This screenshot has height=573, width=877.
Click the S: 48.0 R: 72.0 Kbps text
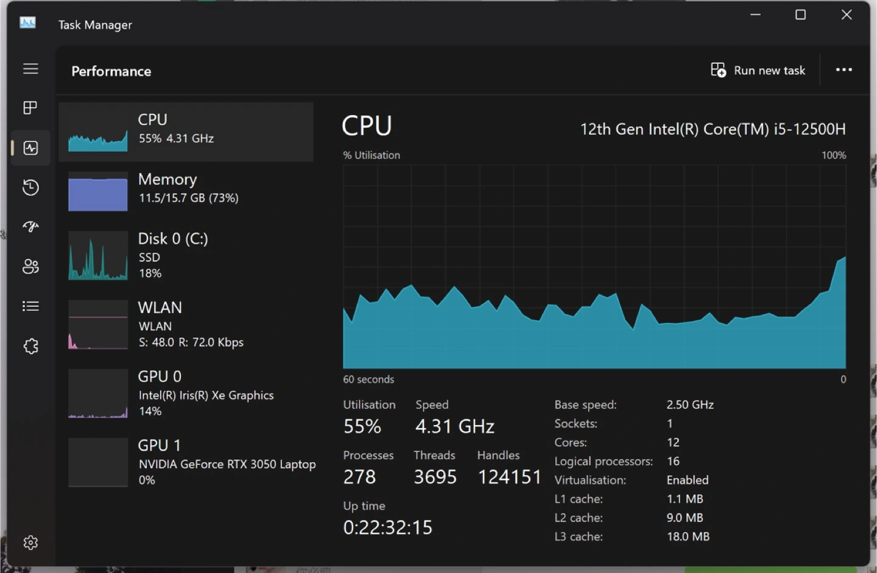[x=191, y=342]
